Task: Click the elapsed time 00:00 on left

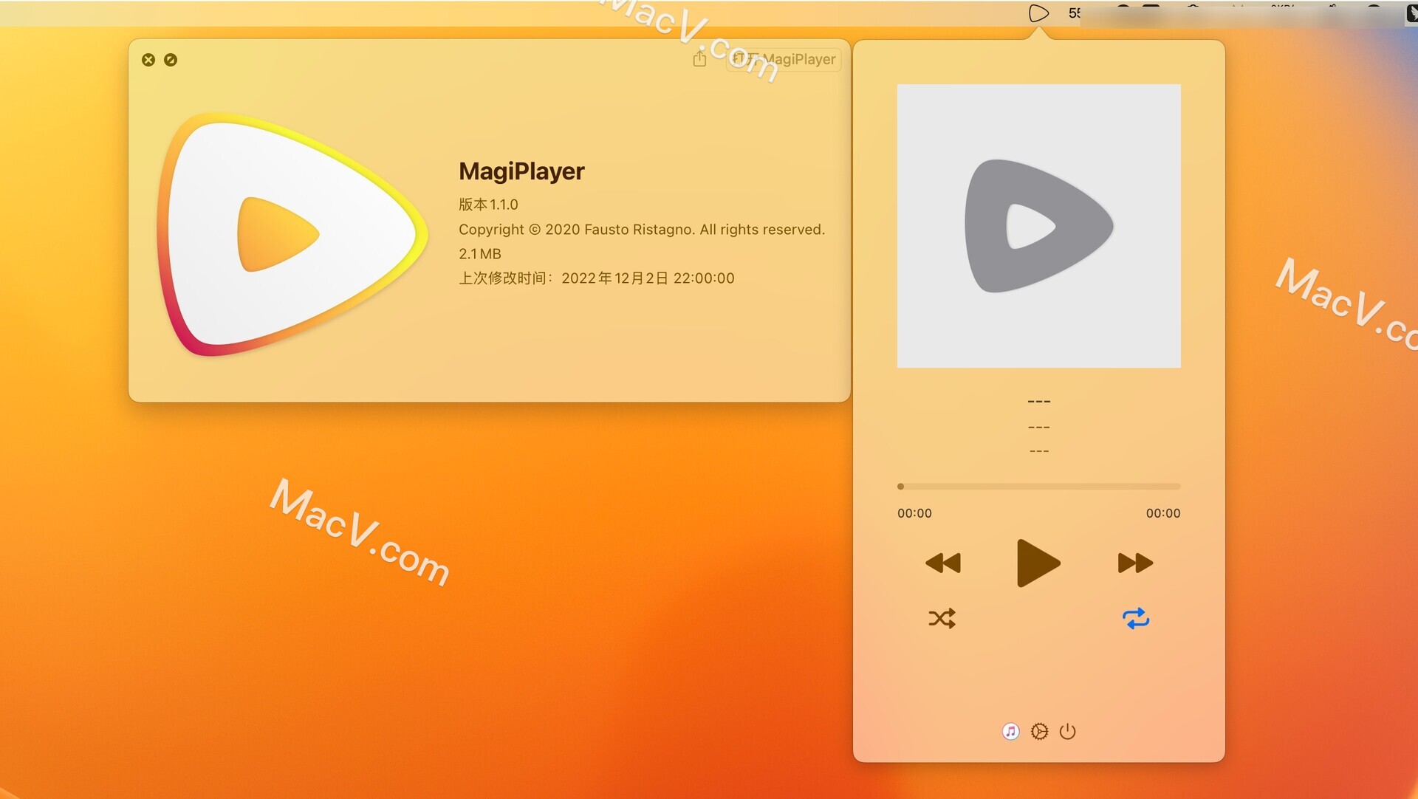Action: click(x=914, y=513)
